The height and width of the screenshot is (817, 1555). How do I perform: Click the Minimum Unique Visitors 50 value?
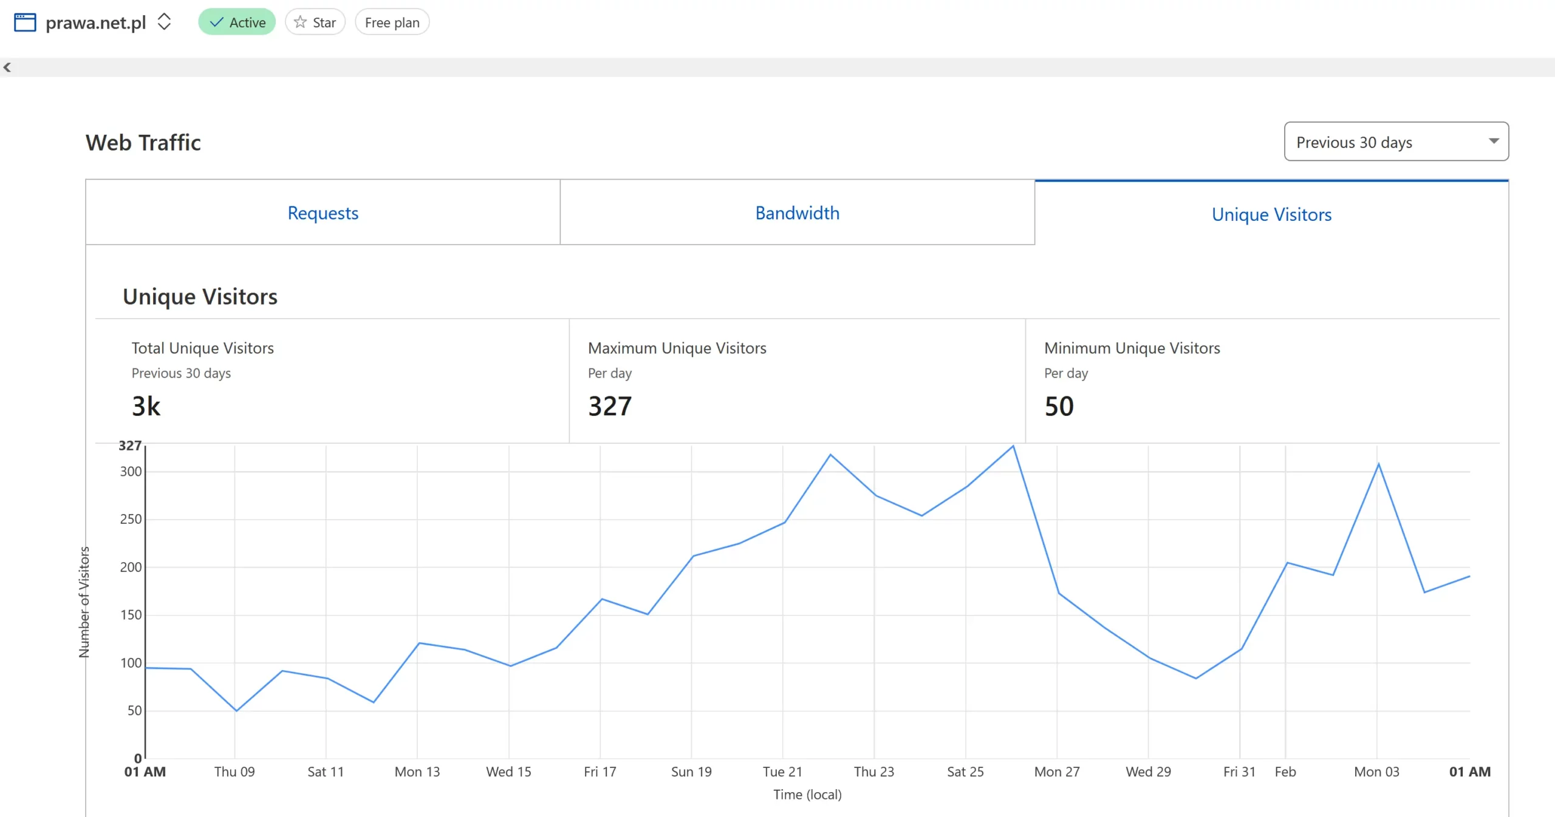(x=1059, y=406)
